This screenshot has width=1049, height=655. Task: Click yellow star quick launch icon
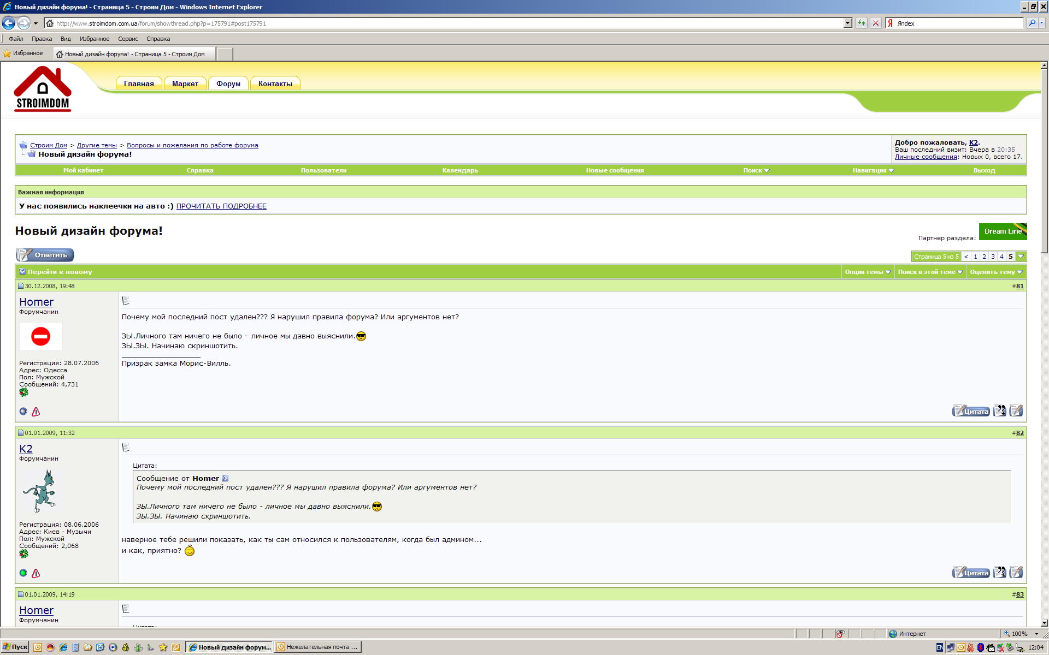point(163,647)
